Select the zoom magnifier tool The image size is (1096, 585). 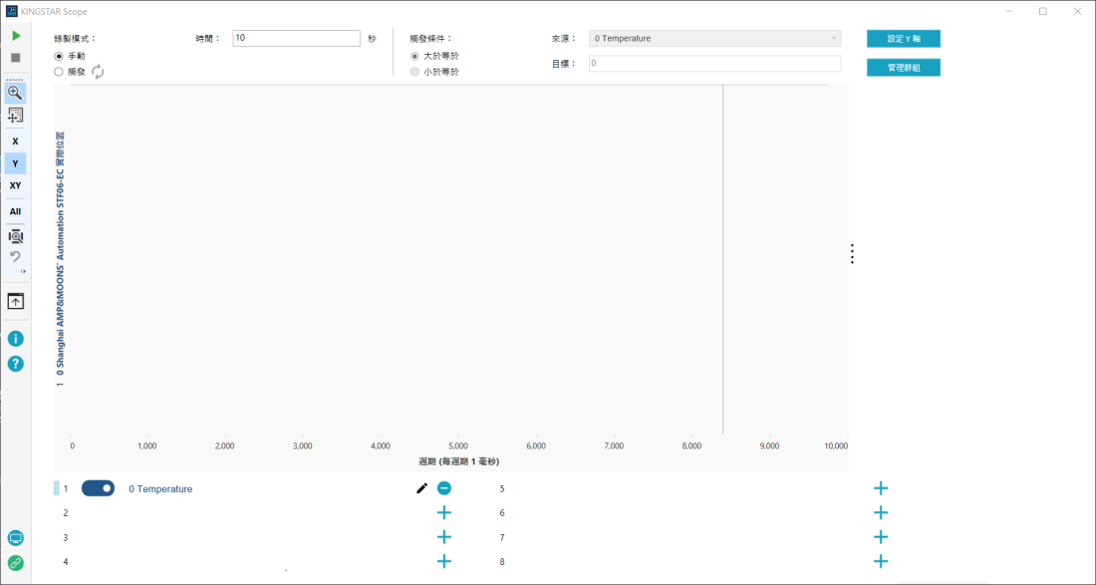click(x=15, y=93)
